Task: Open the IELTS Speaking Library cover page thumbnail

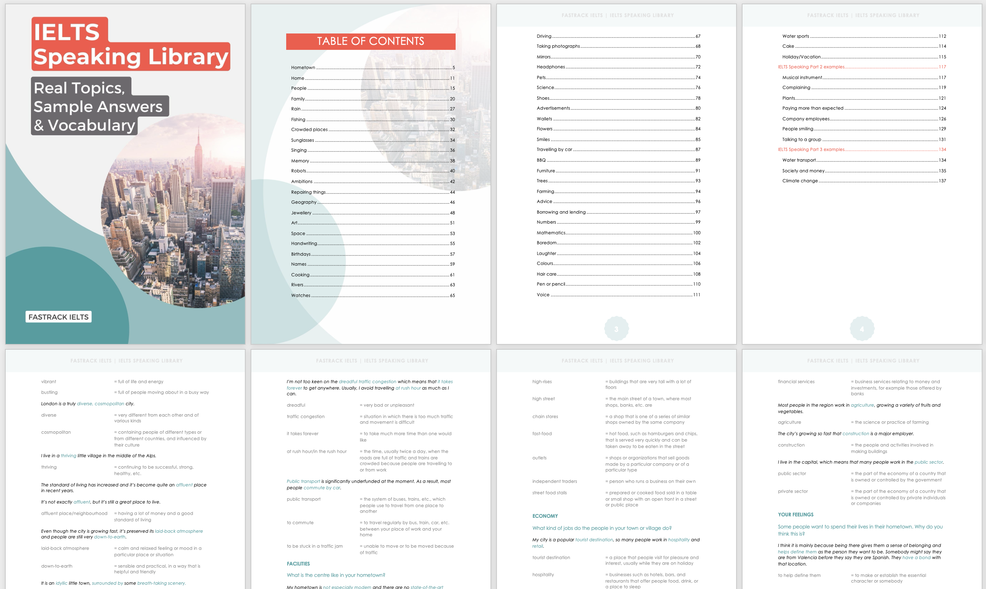Action: click(125, 174)
